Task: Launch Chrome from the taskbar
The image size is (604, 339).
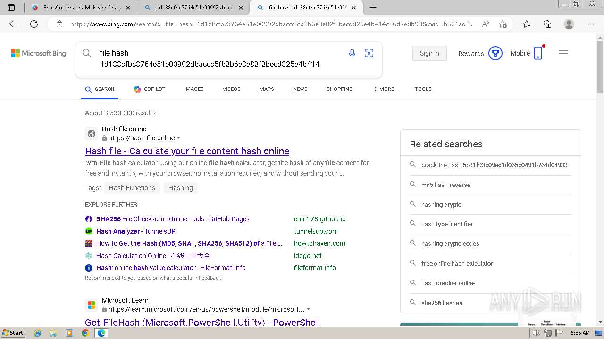Action: coord(85,333)
